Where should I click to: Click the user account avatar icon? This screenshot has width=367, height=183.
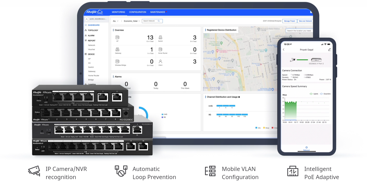coord(87,19)
